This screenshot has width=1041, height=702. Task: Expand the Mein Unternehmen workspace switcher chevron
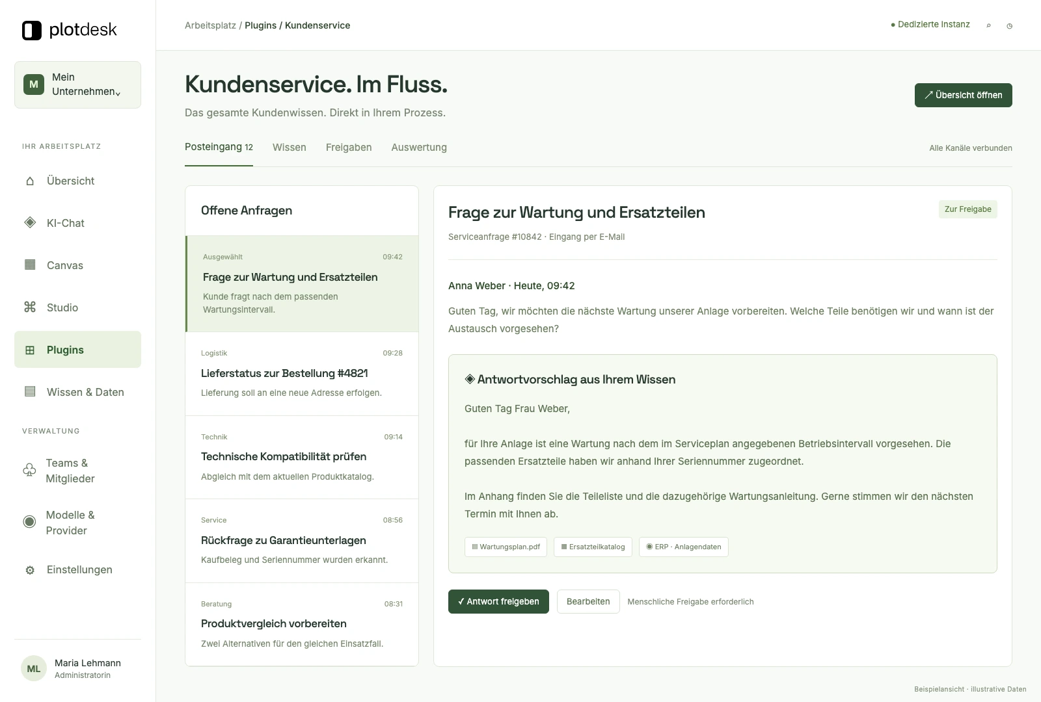pyautogui.click(x=118, y=93)
